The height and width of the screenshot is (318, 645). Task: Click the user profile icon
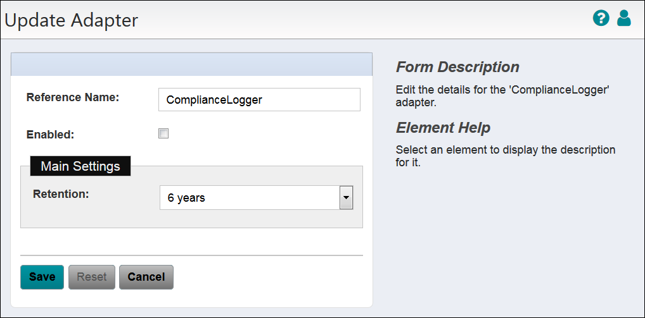point(624,18)
